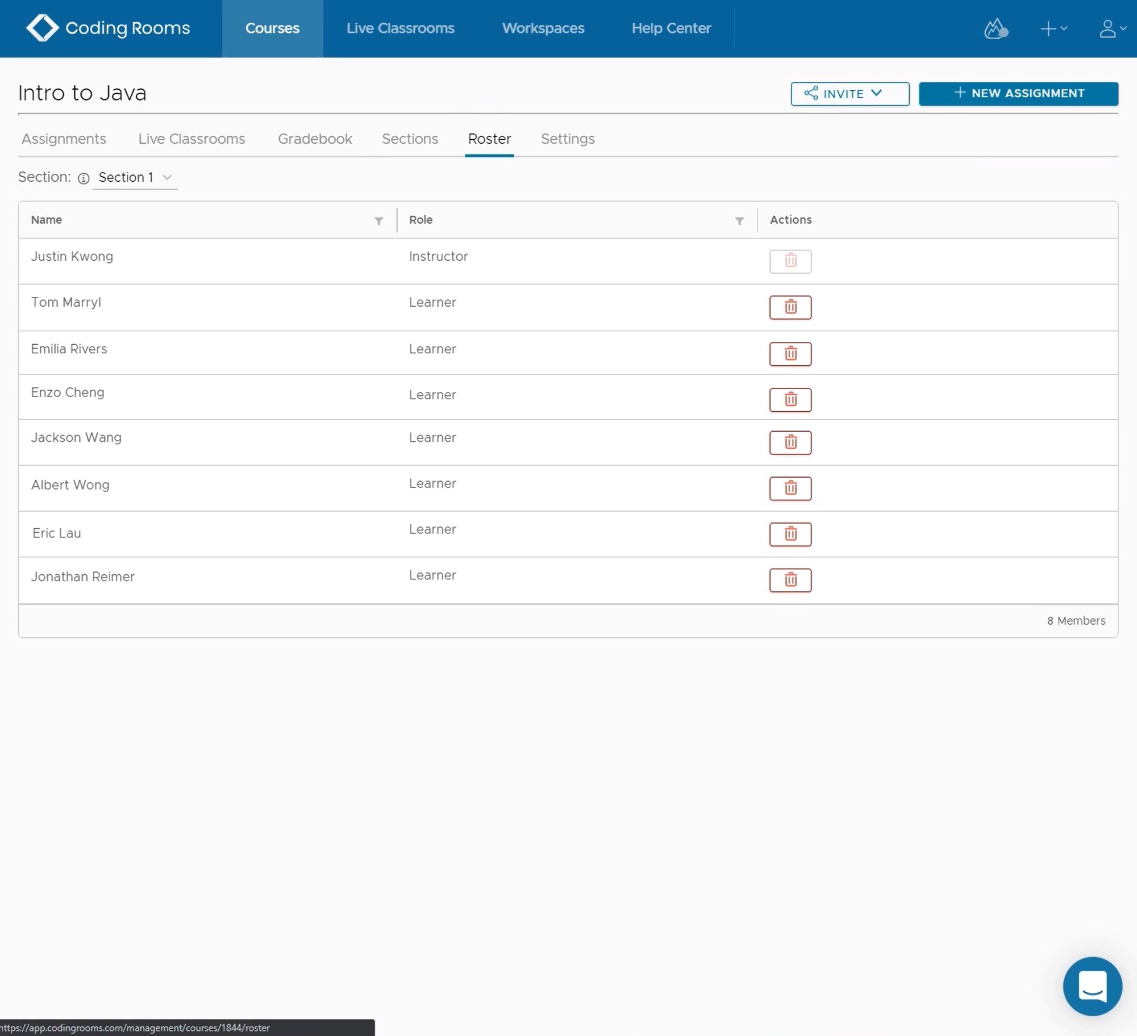The width and height of the screenshot is (1137, 1036).
Task: Click the New Assignment button
Action: 1018,94
